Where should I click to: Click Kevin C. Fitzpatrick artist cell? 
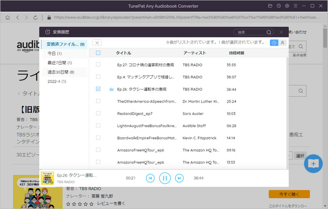coord(199,138)
